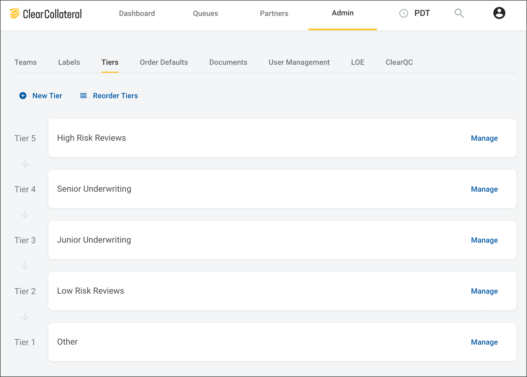Open the Partners nav item

(274, 13)
